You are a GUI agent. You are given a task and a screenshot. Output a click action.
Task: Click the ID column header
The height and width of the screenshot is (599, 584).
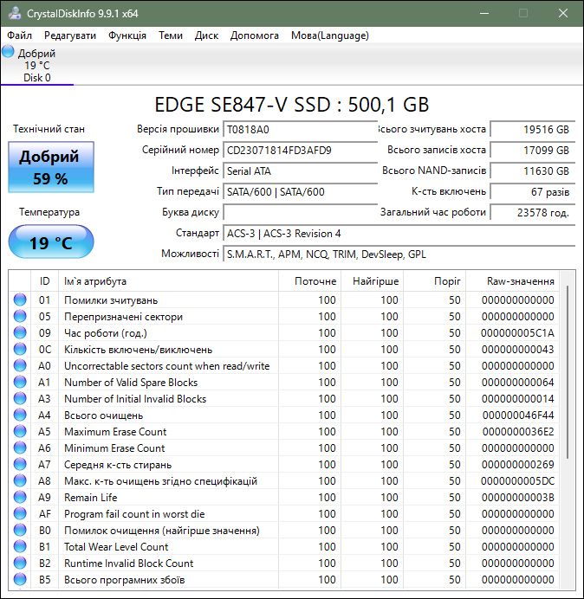tap(44, 281)
